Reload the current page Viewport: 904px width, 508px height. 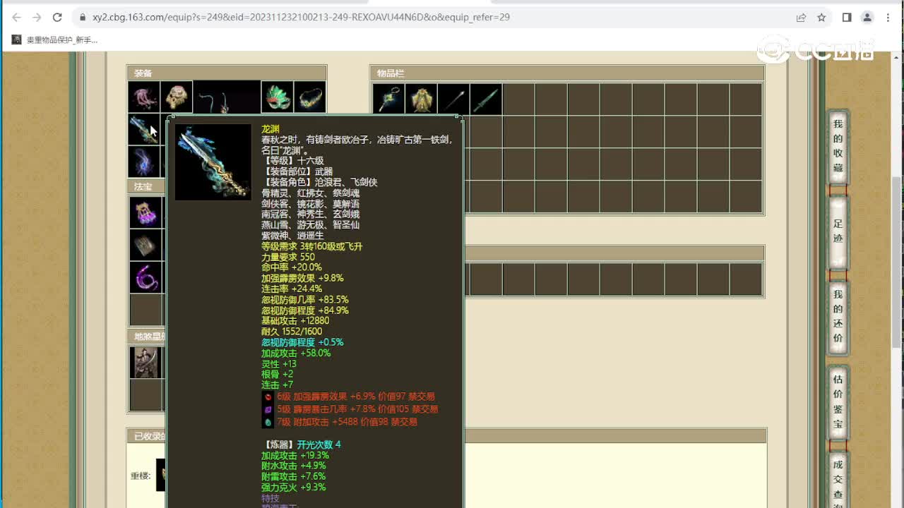tap(58, 17)
